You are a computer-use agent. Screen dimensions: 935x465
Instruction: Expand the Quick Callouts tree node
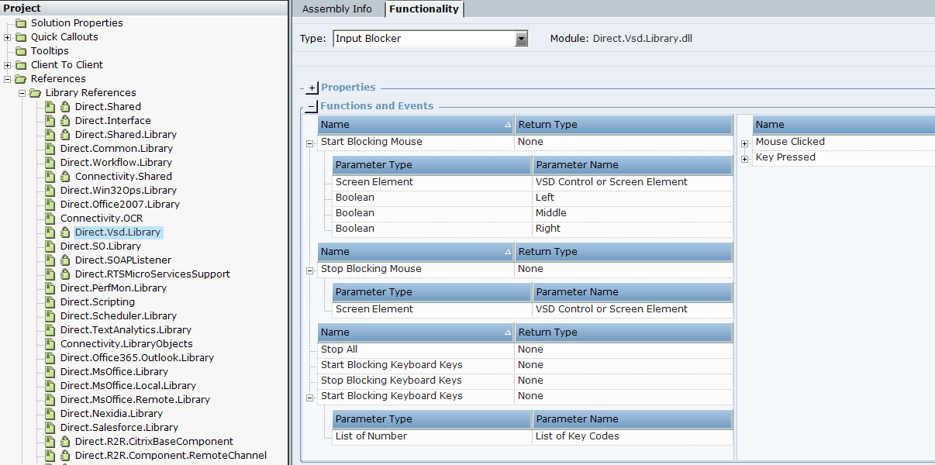click(x=8, y=37)
